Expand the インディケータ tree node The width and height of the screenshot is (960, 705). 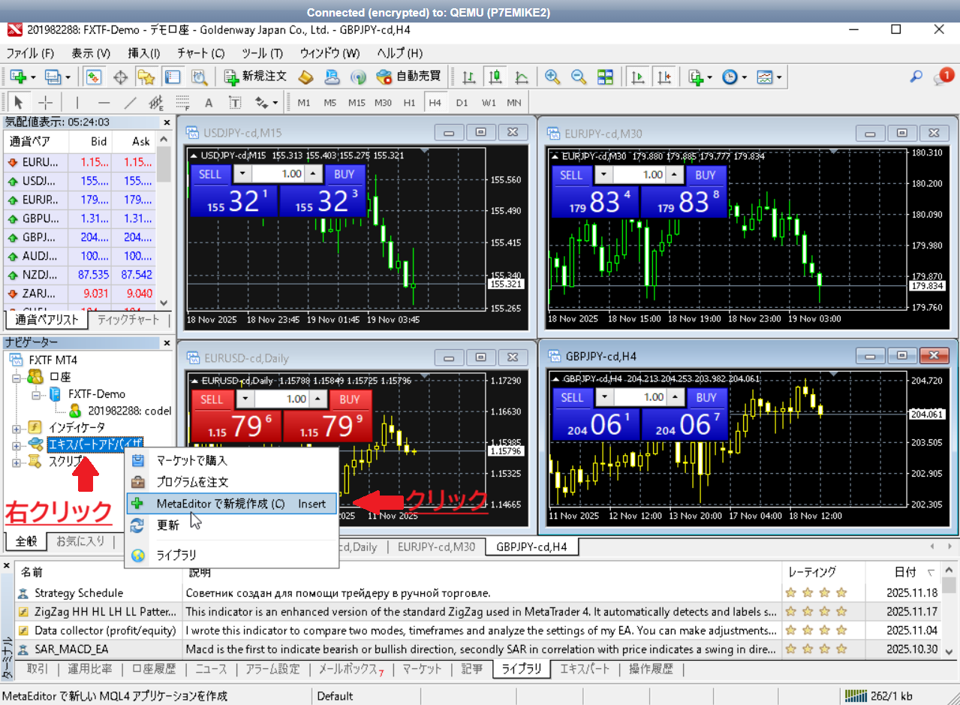click(x=17, y=427)
